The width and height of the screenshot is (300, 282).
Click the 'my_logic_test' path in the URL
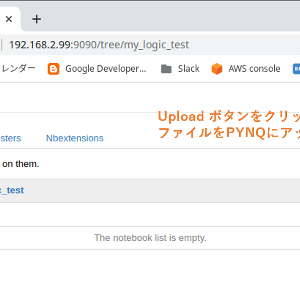click(x=160, y=45)
